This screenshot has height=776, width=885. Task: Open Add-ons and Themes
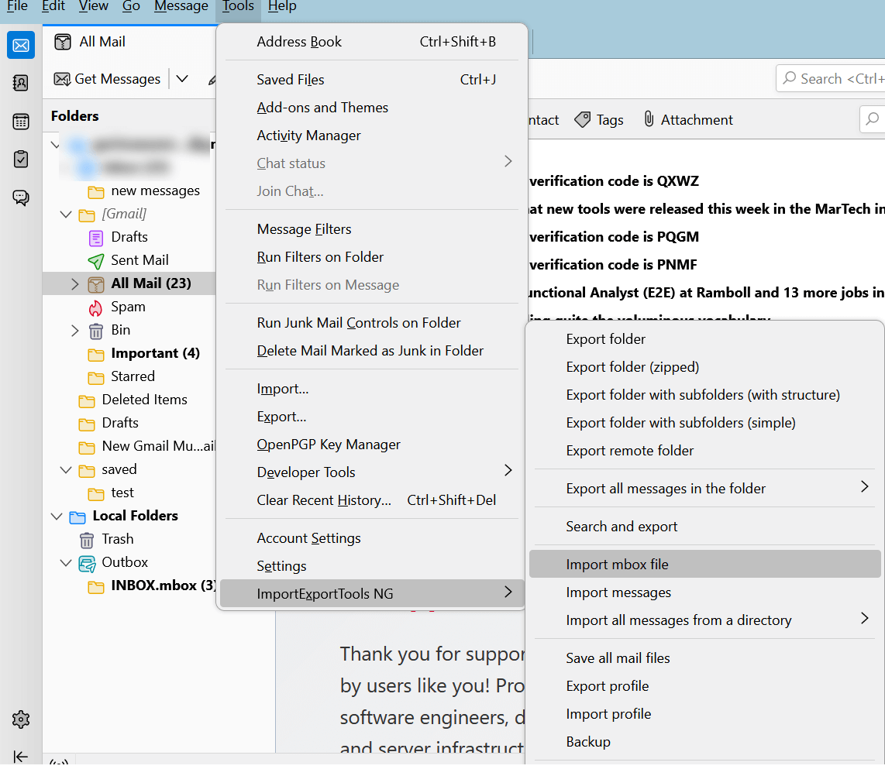tap(372, 107)
